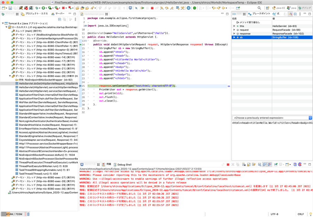Click the heap status garbage collector trash icon

[x=29, y=214]
